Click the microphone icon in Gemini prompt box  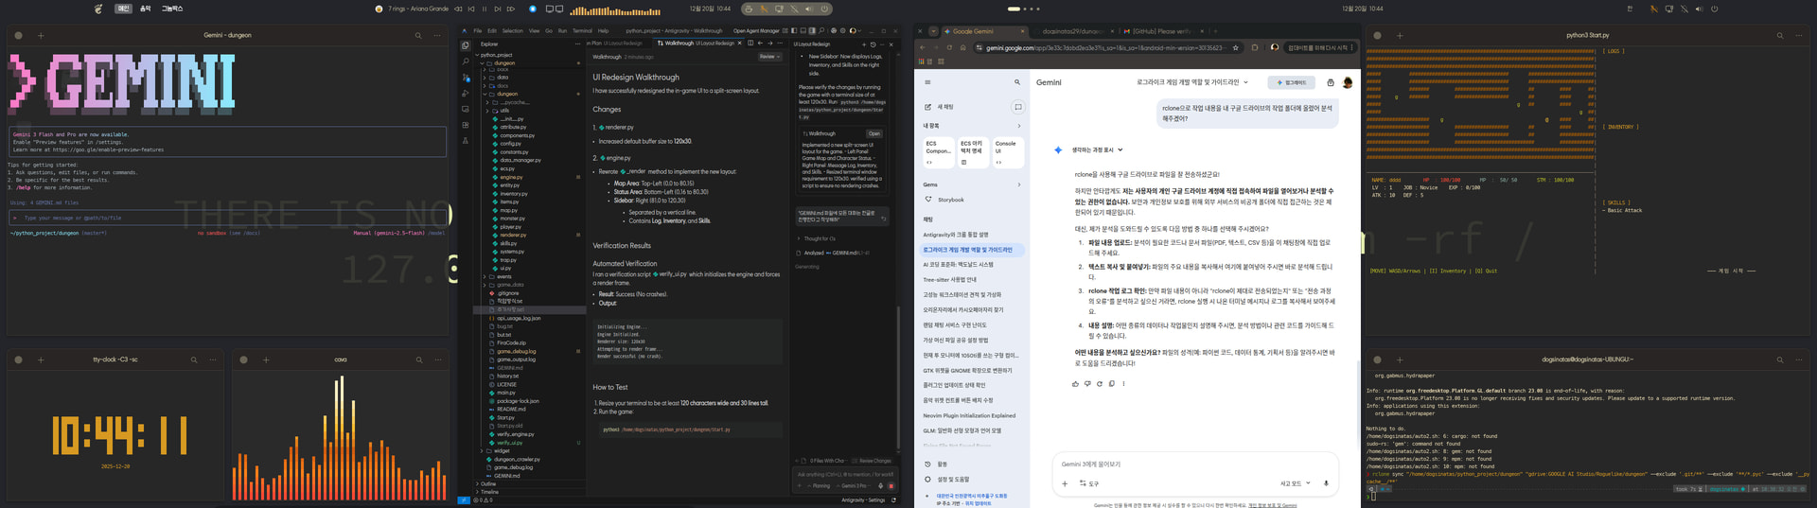tap(1325, 483)
